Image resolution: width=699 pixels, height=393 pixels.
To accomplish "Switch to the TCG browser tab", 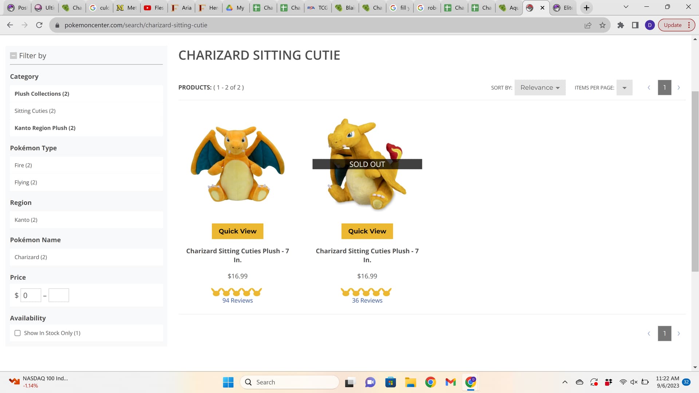I will (318, 8).
